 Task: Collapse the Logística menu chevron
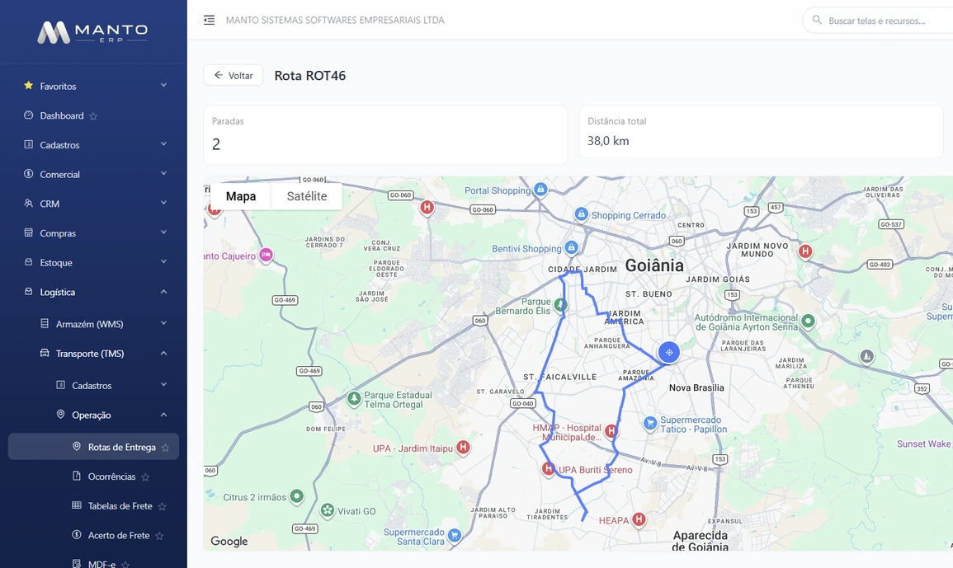(x=163, y=292)
